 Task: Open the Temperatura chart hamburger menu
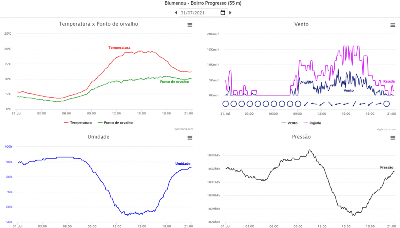tap(190, 25)
